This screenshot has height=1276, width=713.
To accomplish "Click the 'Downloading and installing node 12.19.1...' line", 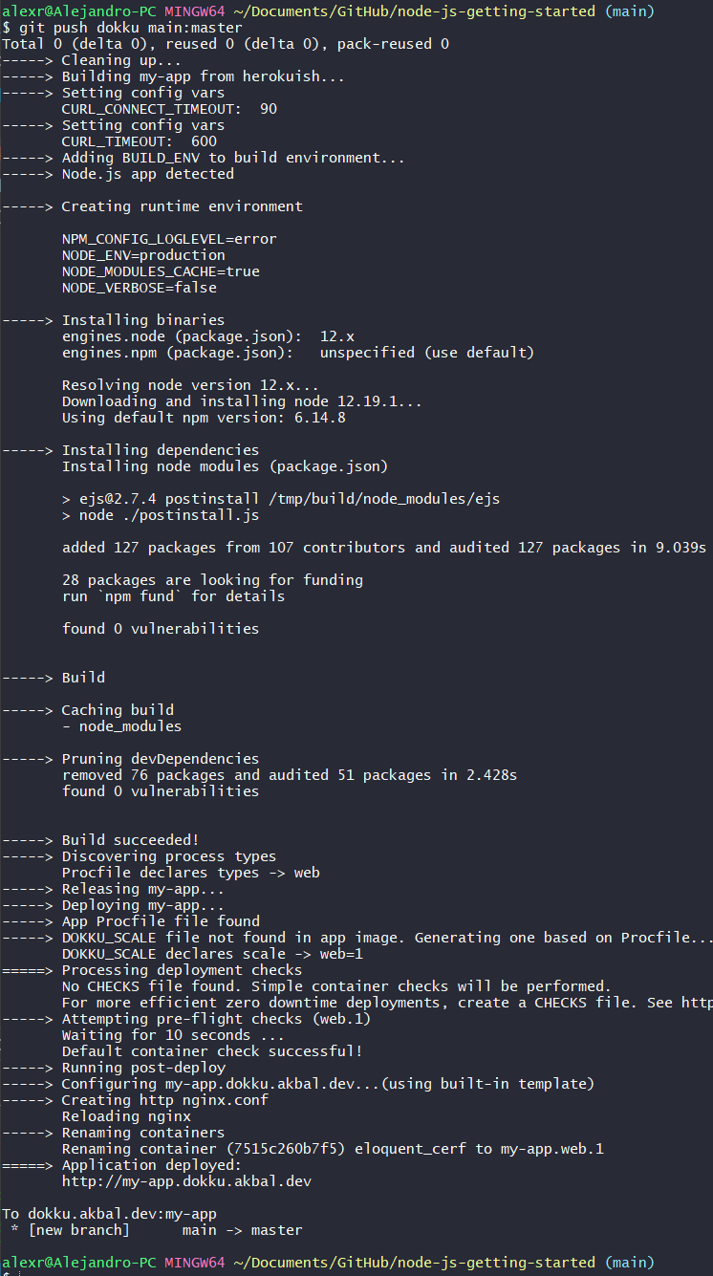I will [x=242, y=401].
